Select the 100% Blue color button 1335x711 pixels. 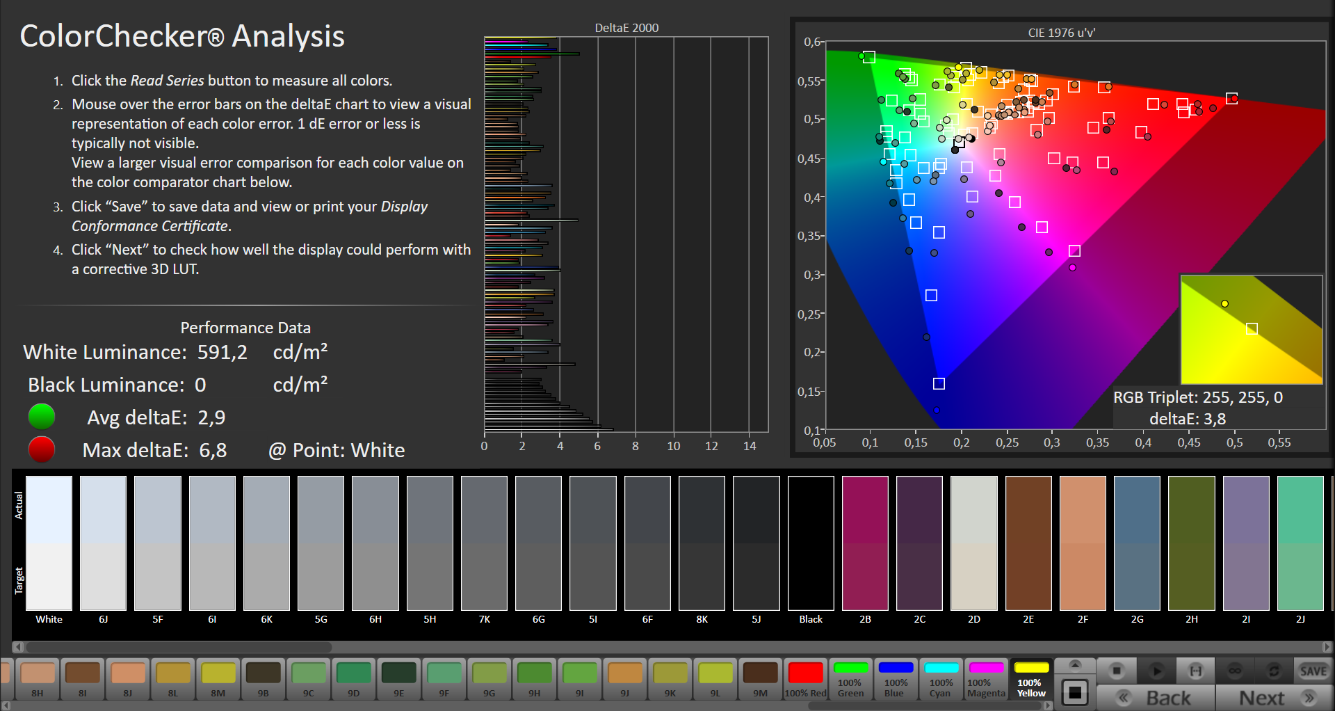(896, 679)
